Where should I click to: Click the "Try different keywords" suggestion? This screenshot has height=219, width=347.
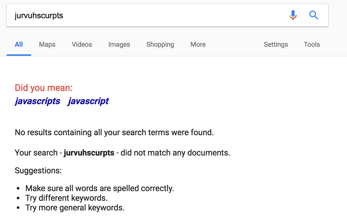(67, 198)
